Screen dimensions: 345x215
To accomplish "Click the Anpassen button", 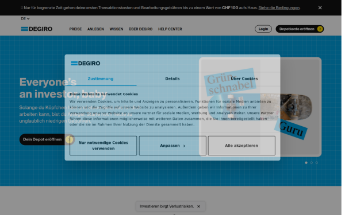I will (172, 146).
